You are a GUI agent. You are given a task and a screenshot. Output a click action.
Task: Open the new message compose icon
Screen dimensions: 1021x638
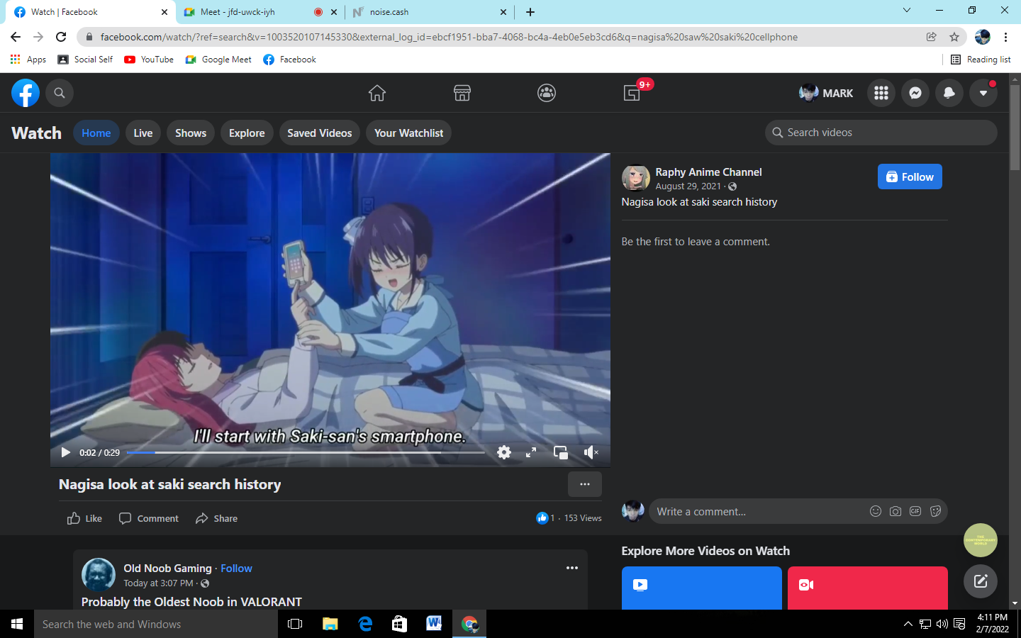tap(981, 581)
